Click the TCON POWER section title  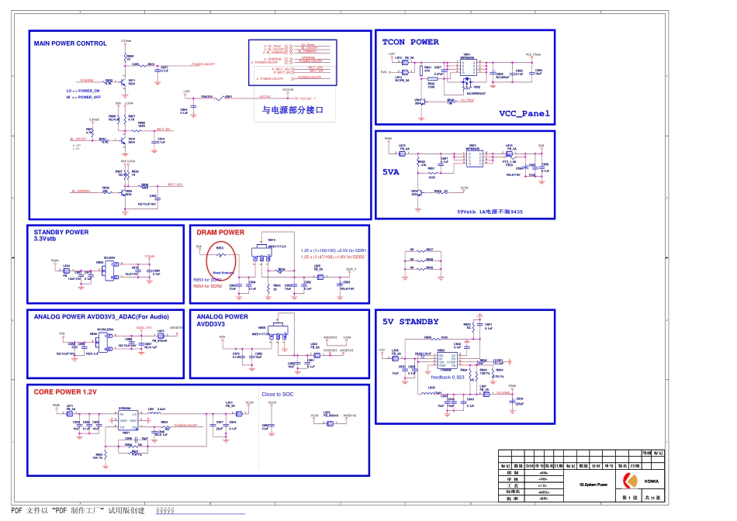coord(410,42)
